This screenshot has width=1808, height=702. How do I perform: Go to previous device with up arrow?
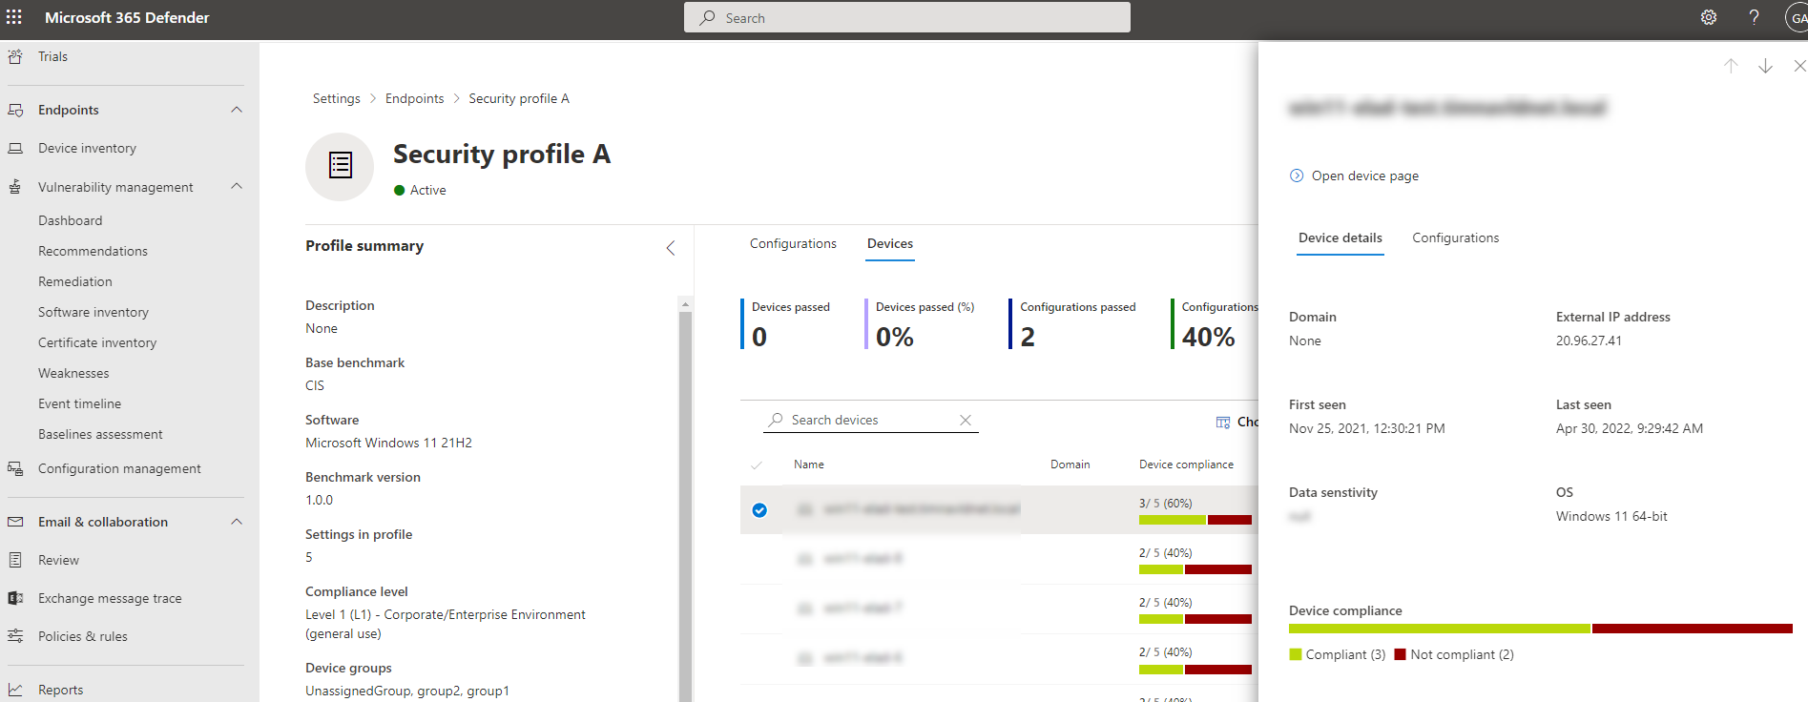tap(1731, 66)
